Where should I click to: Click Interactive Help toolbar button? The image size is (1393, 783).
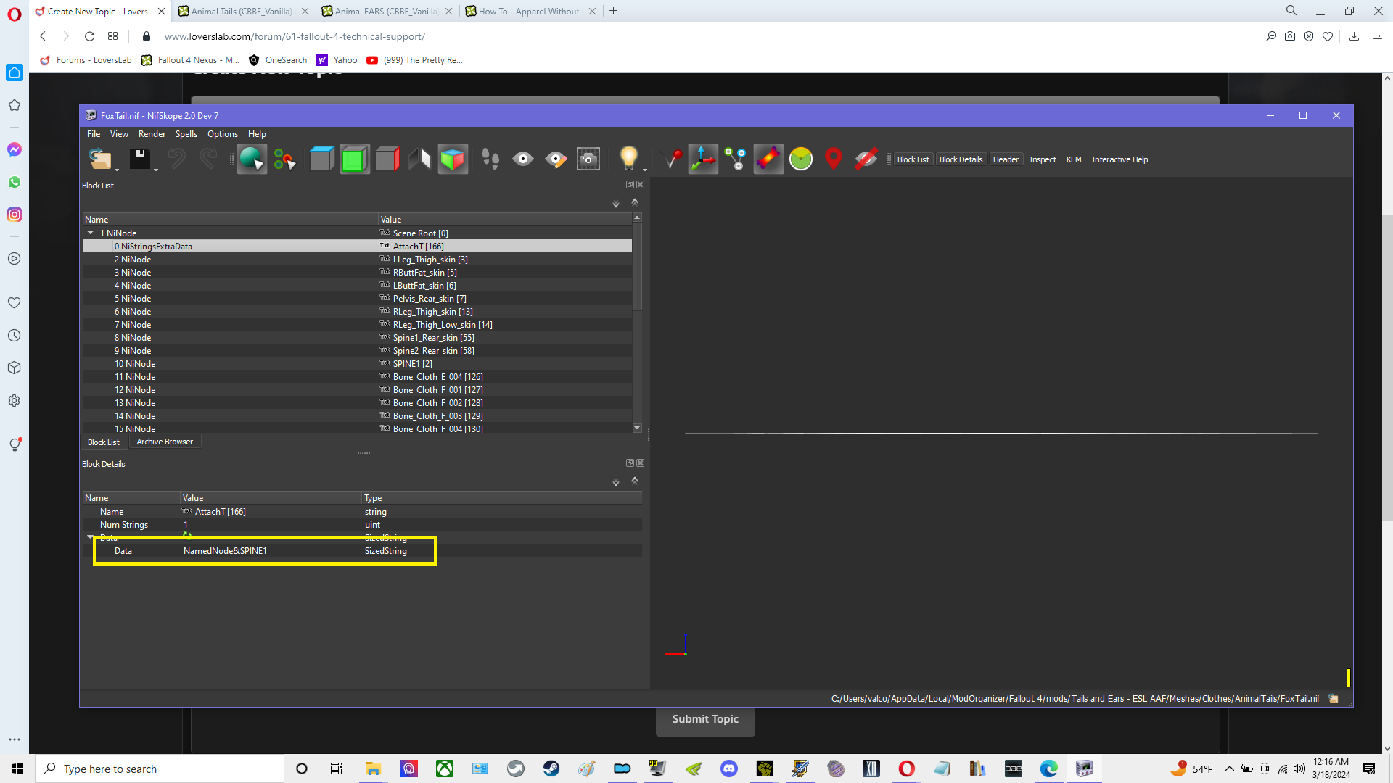[x=1119, y=159]
